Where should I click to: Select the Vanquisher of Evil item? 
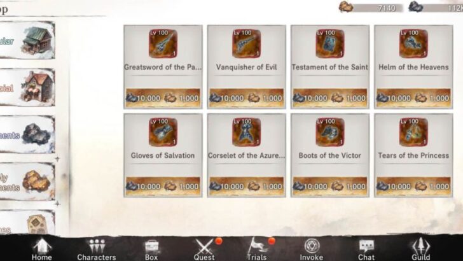[x=247, y=67]
